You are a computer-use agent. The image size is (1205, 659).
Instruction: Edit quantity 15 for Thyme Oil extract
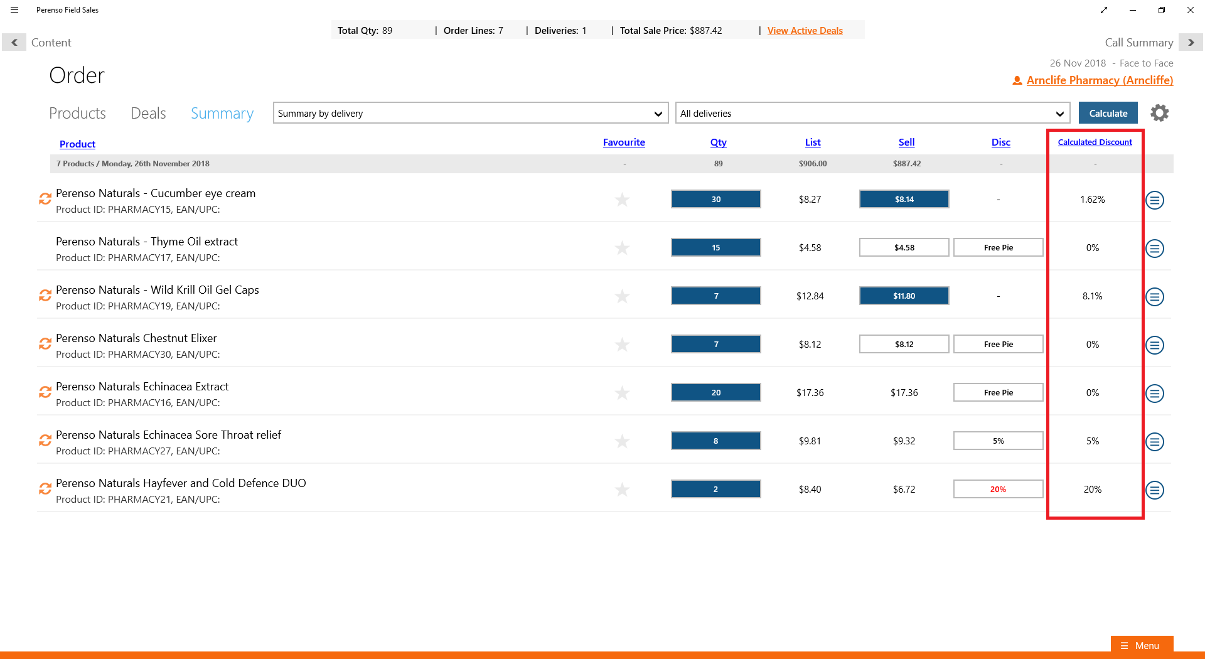click(x=715, y=247)
